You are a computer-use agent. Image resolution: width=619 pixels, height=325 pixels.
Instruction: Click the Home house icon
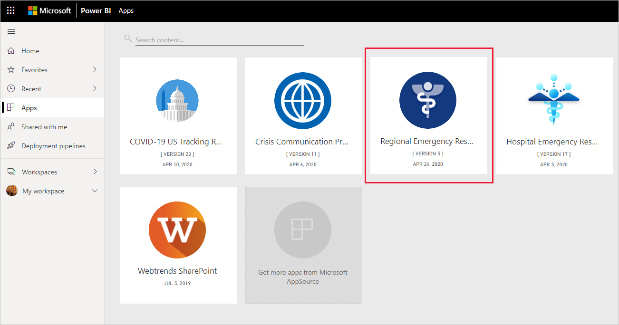click(x=11, y=51)
